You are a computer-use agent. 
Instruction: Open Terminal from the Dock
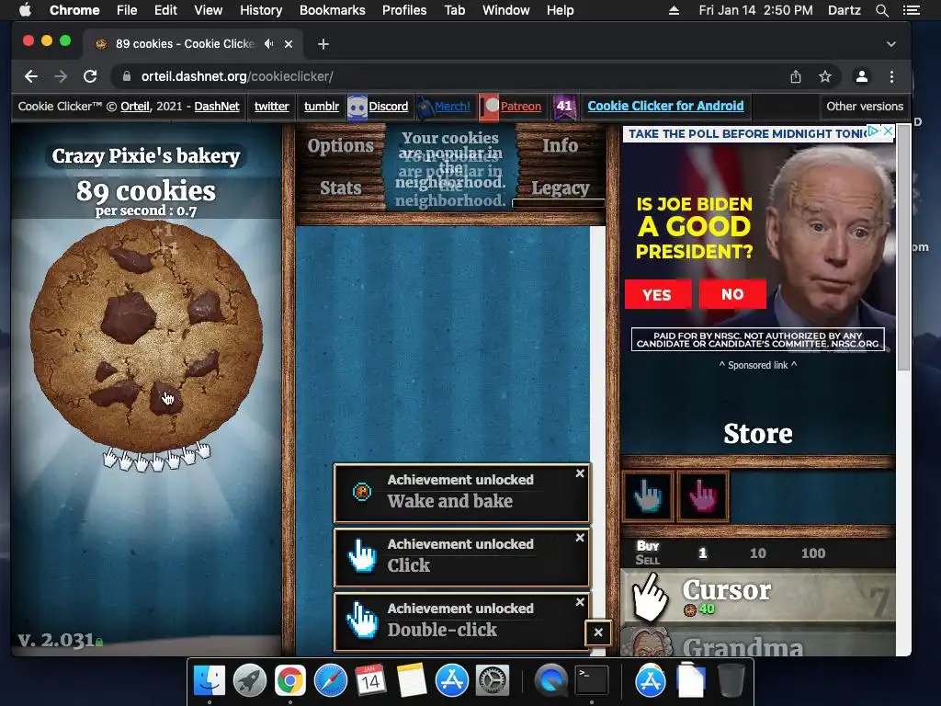point(592,680)
